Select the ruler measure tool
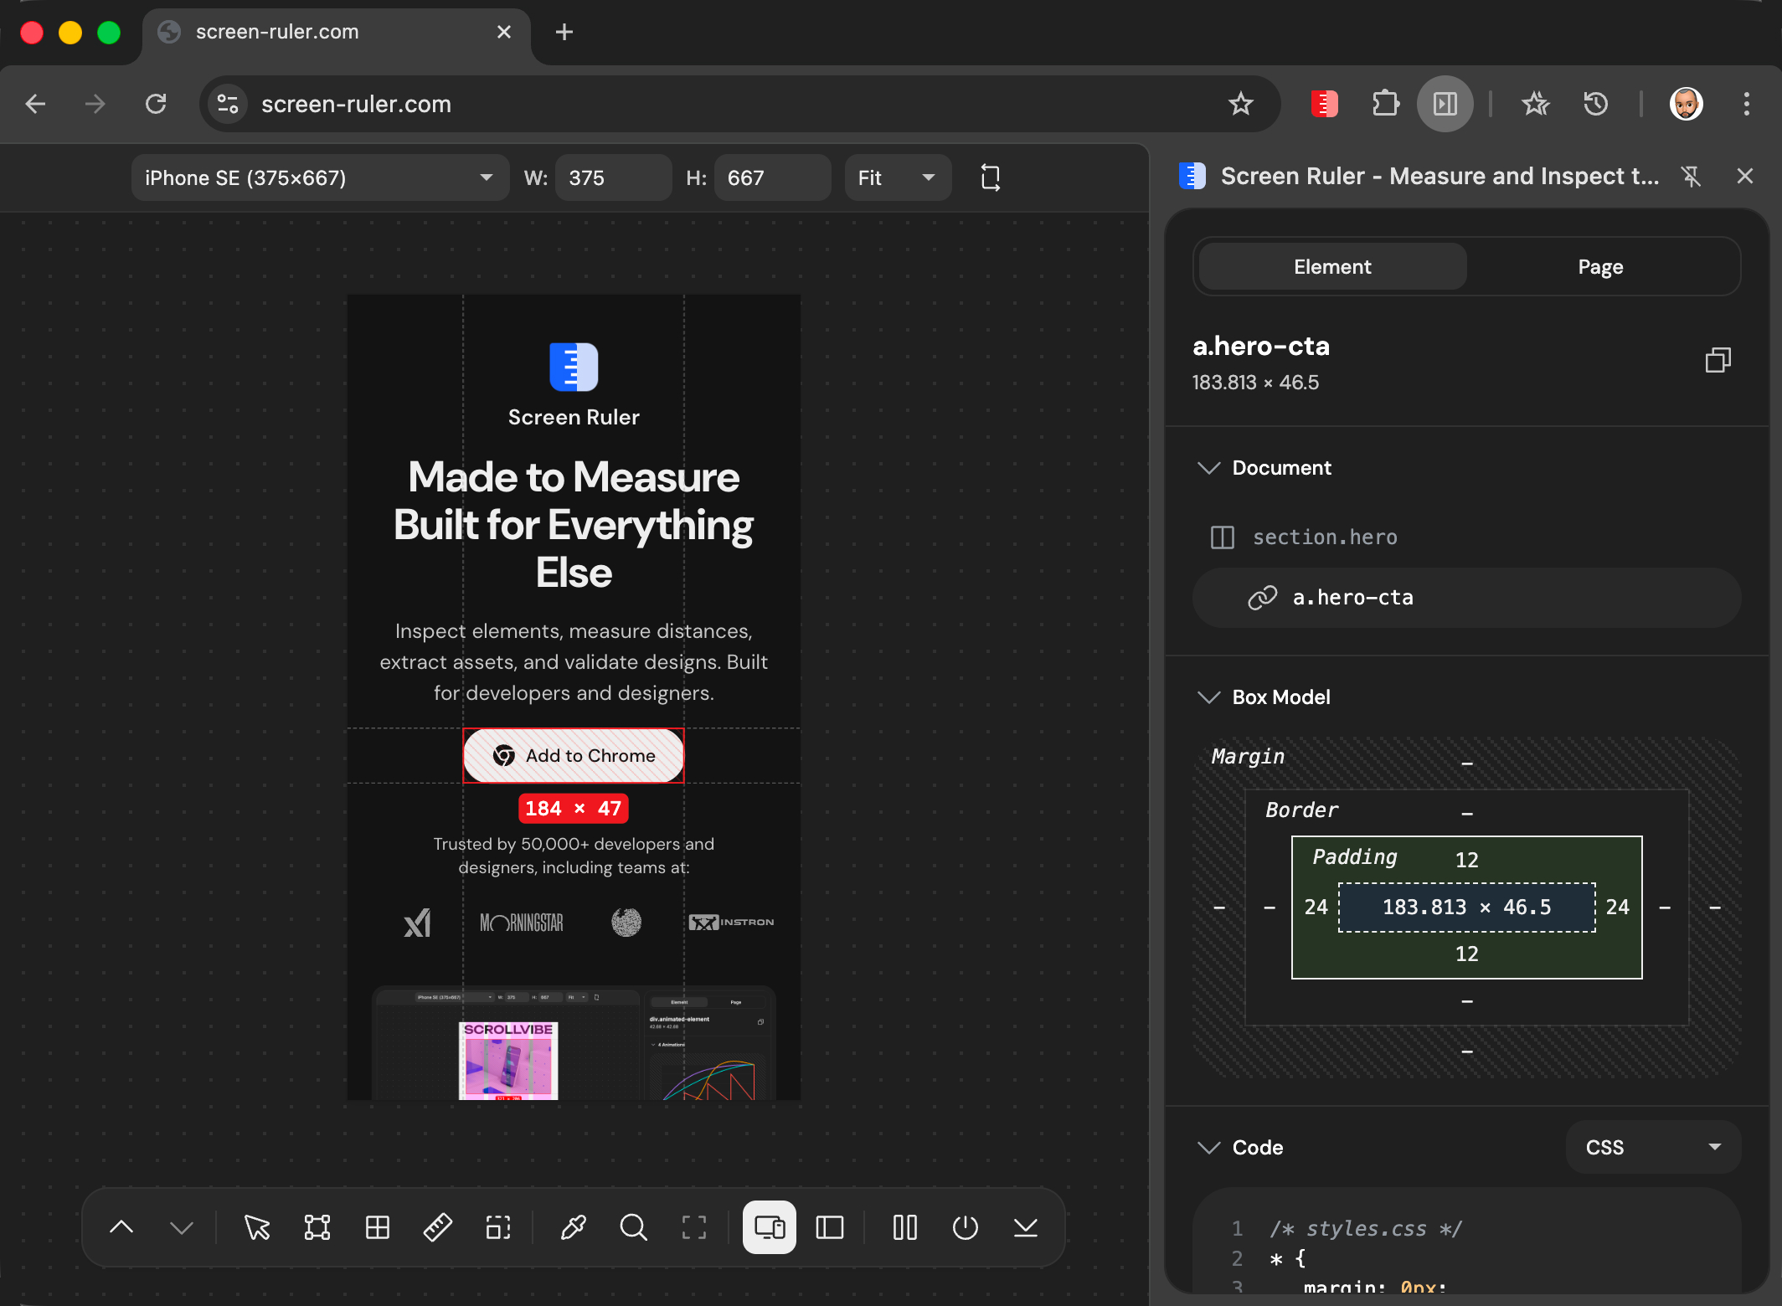This screenshot has width=1782, height=1306. coord(438,1227)
